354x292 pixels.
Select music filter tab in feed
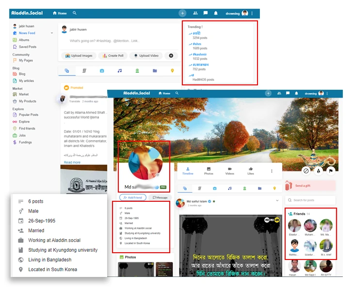[x=120, y=71]
